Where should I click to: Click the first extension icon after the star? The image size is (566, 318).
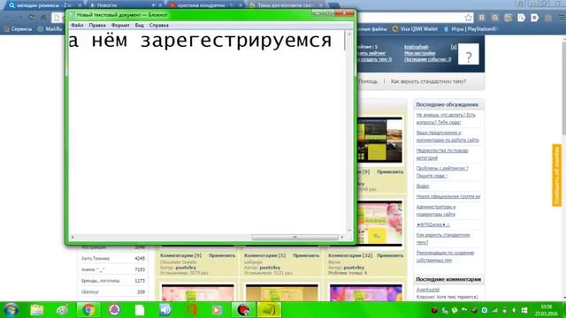tap(481, 18)
